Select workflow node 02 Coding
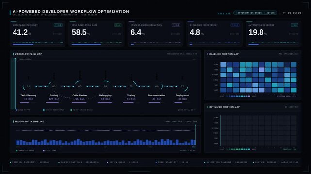The width and height of the screenshot is (311, 174). pyautogui.click(x=54, y=87)
